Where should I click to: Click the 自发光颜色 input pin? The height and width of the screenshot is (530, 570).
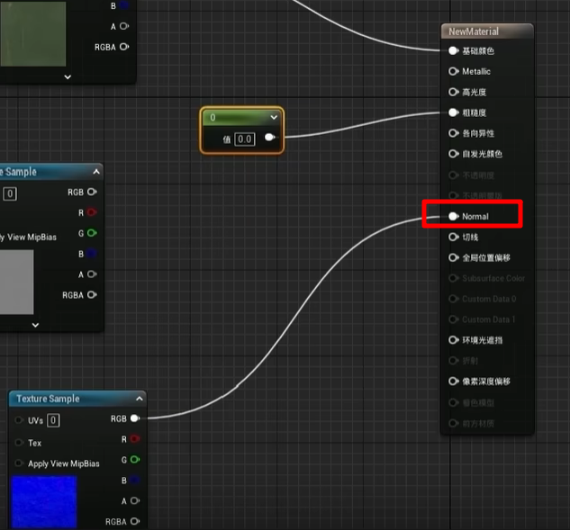453,154
